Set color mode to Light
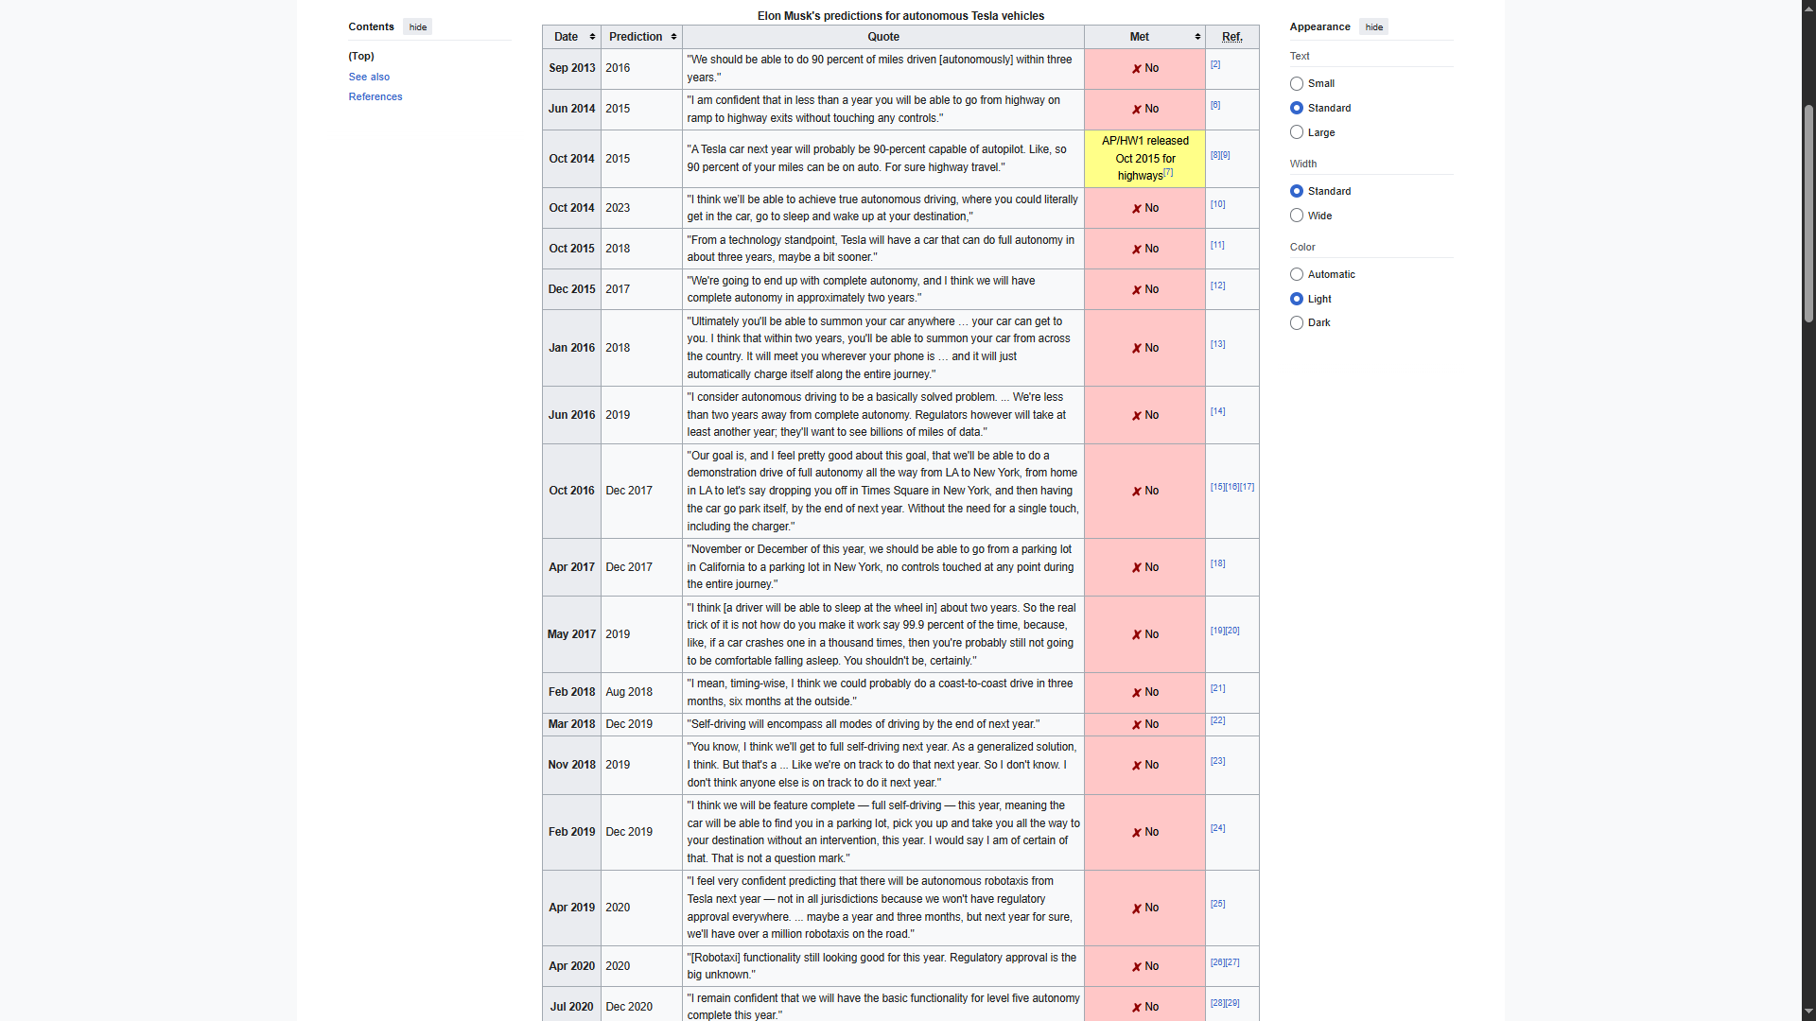Image resolution: width=1816 pixels, height=1021 pixels. [x=1297, y=300]
